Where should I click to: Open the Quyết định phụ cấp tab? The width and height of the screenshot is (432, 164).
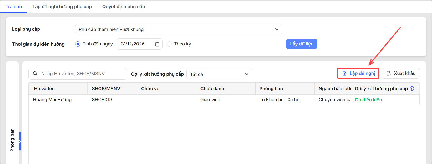124,7
